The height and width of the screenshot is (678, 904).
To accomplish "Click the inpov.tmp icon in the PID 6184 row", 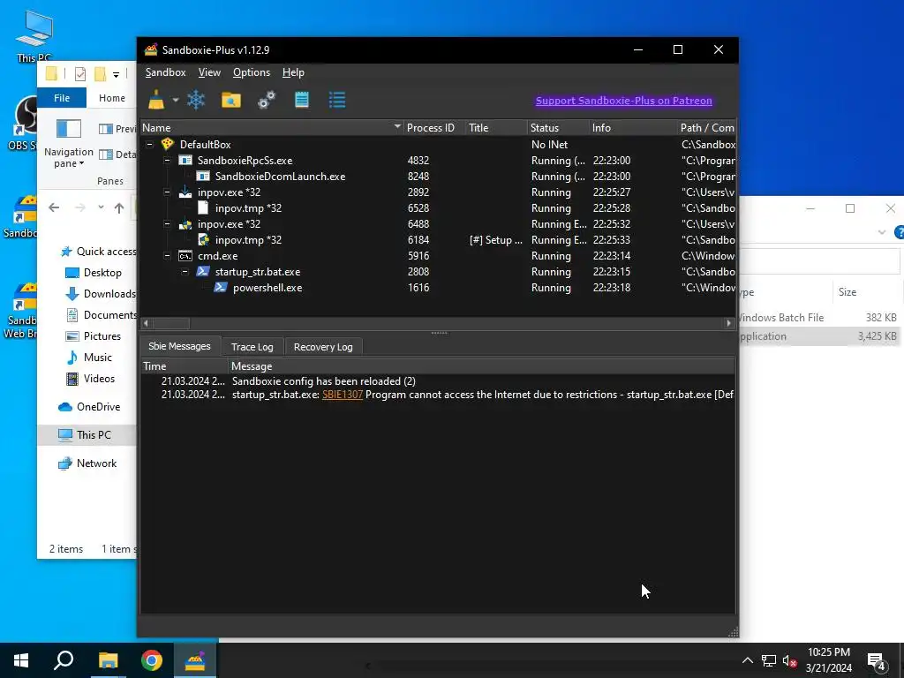I will click(x=203, y=240).
